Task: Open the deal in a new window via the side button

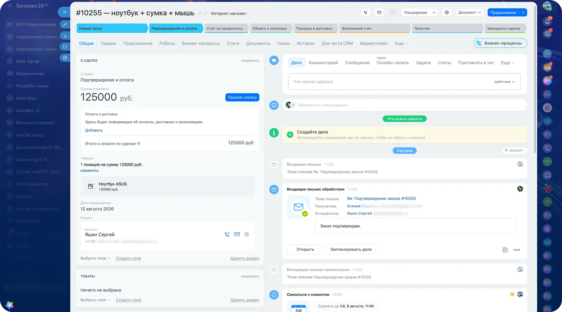Action: click(65, 47)
